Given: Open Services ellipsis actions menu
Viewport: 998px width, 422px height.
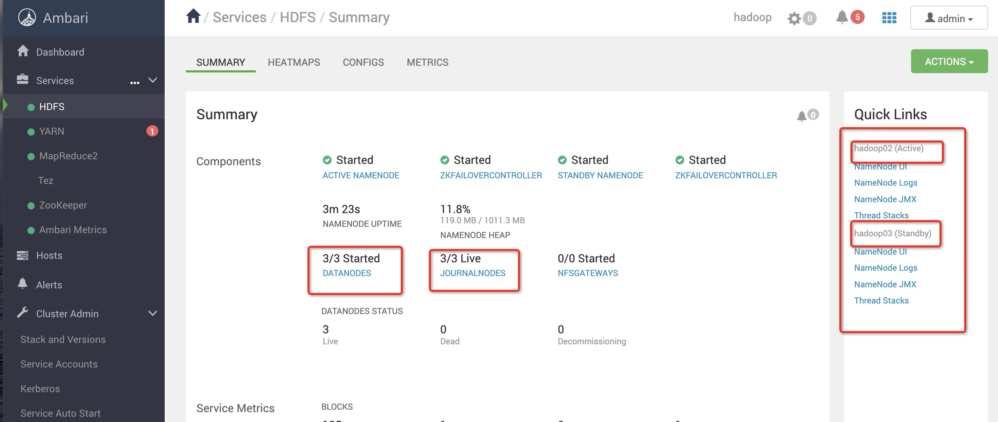Looking at the screenshot, I should click(x=134, y=82).
